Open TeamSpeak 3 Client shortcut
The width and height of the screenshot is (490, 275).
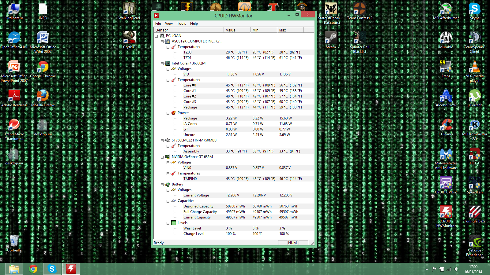coord(475,42)
